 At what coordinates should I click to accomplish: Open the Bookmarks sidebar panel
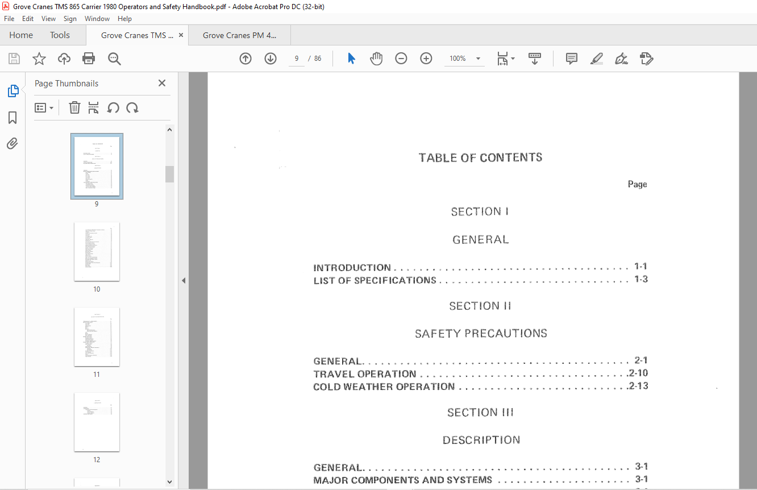[x=13, y=118]
